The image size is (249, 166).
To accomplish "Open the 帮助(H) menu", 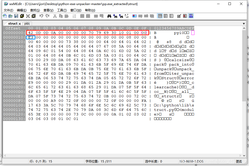I will [90, 10].
